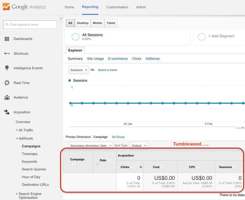Filter by Desktop devices
The width and height of the screenshot is (245, 200).
tap(83, 23)
